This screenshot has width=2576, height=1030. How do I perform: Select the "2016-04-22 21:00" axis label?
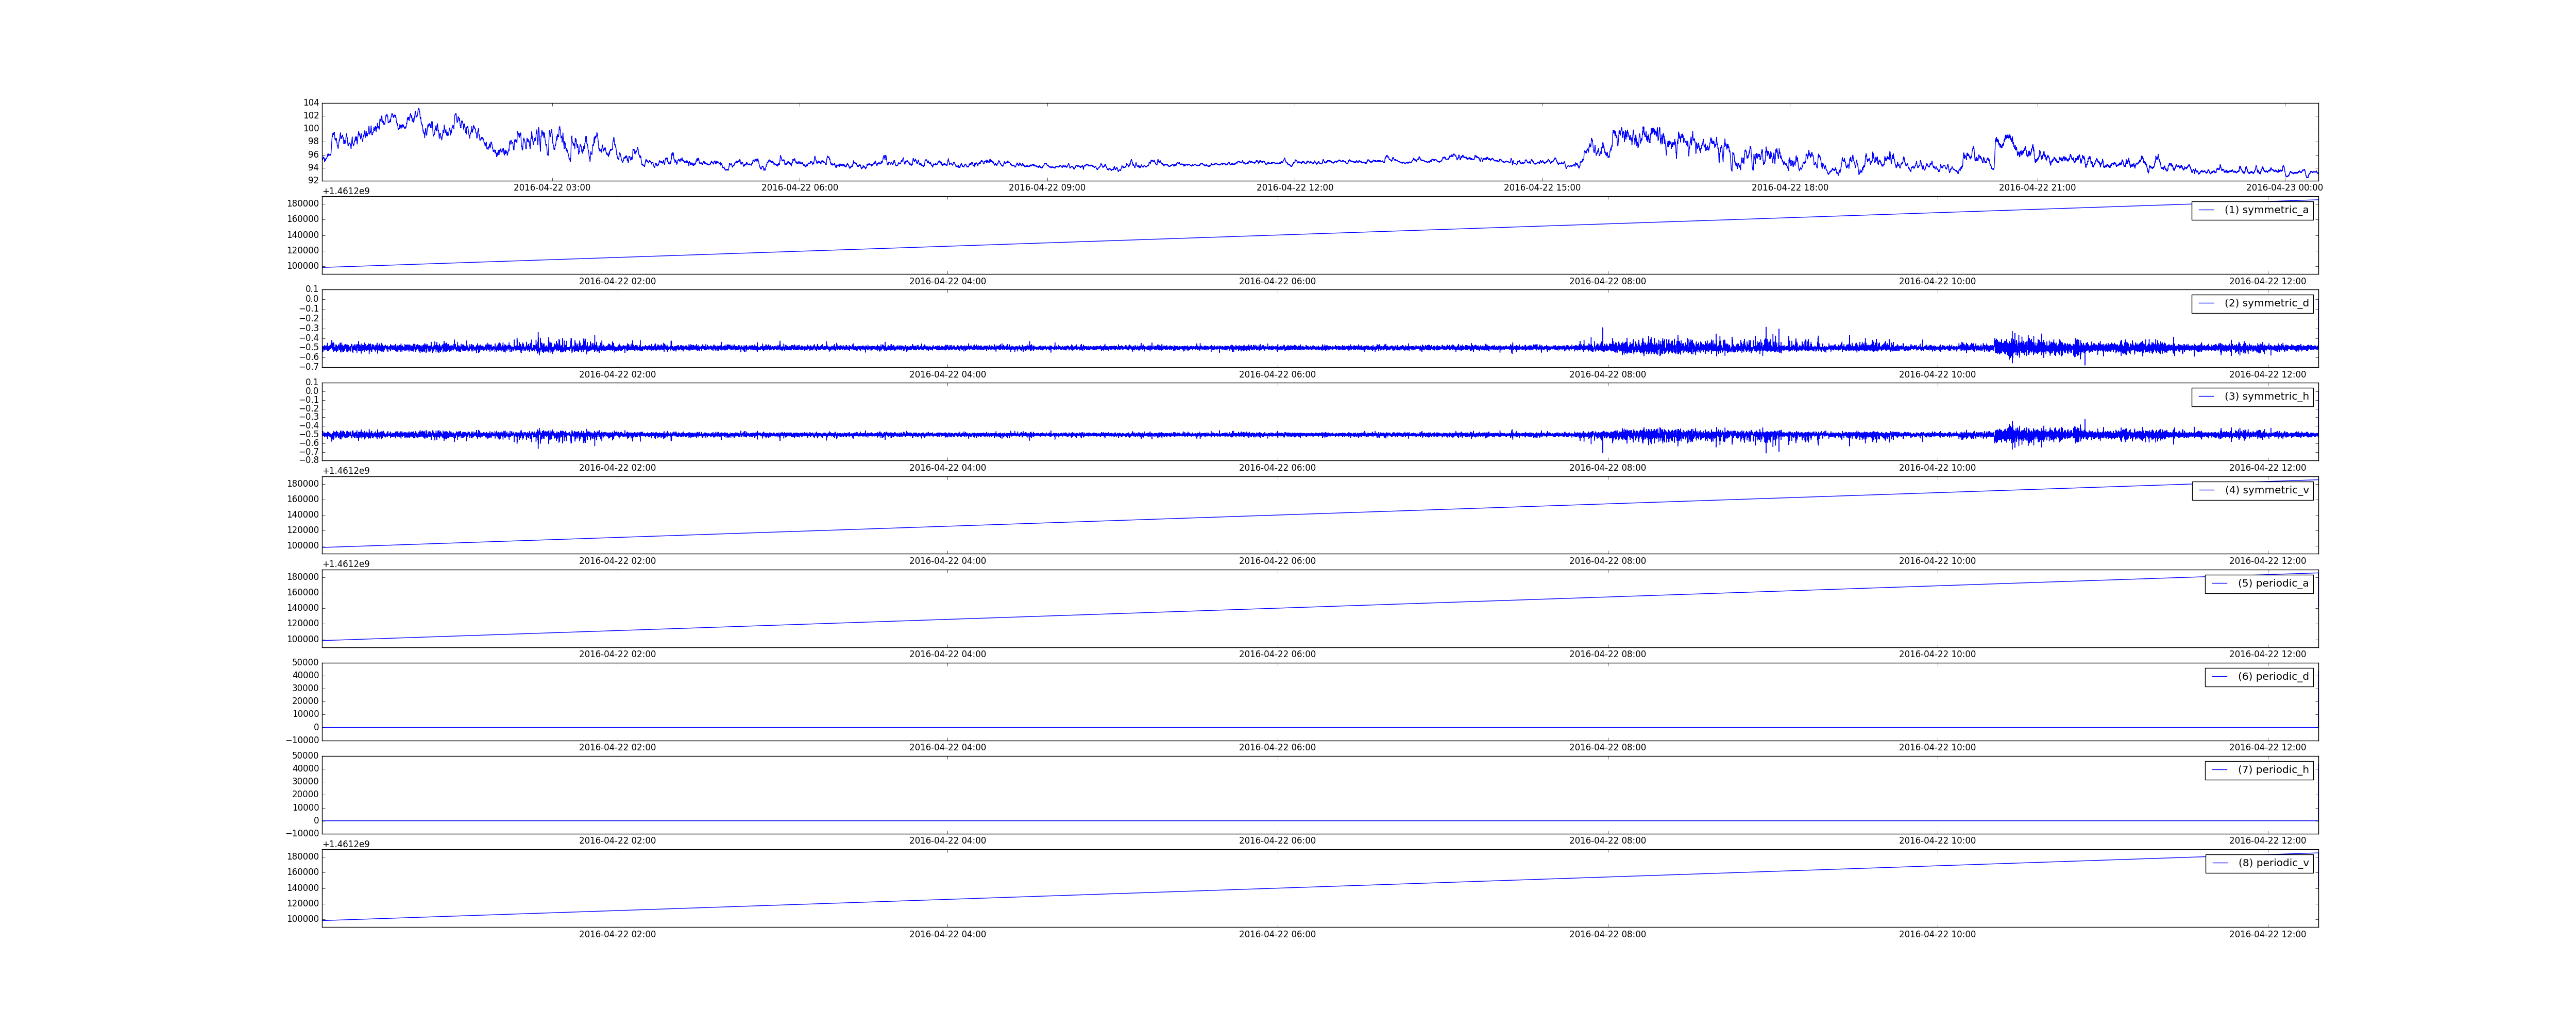2037,188
